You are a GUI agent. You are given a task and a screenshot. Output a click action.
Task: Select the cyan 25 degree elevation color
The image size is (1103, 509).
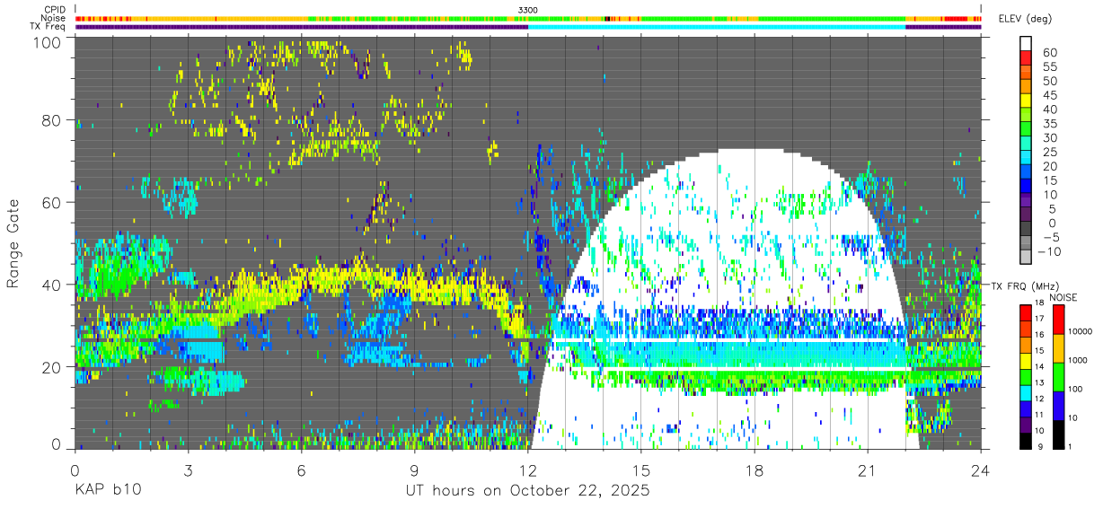point(1026,158)
